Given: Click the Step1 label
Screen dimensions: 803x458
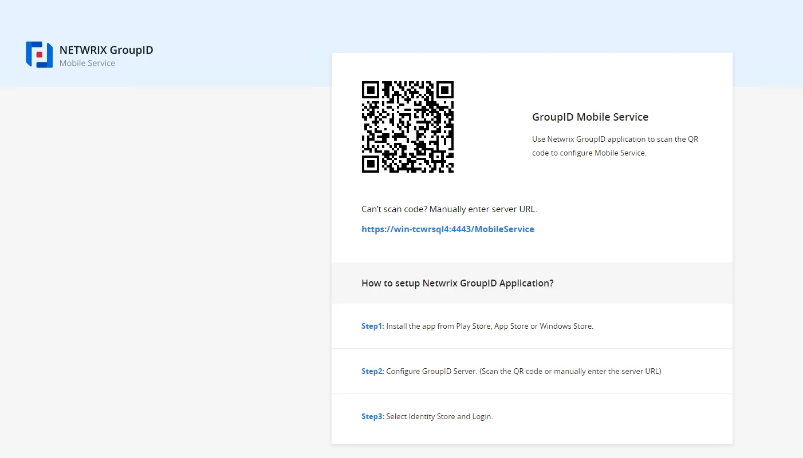Looking at the screenshot, I should [373, 326].
